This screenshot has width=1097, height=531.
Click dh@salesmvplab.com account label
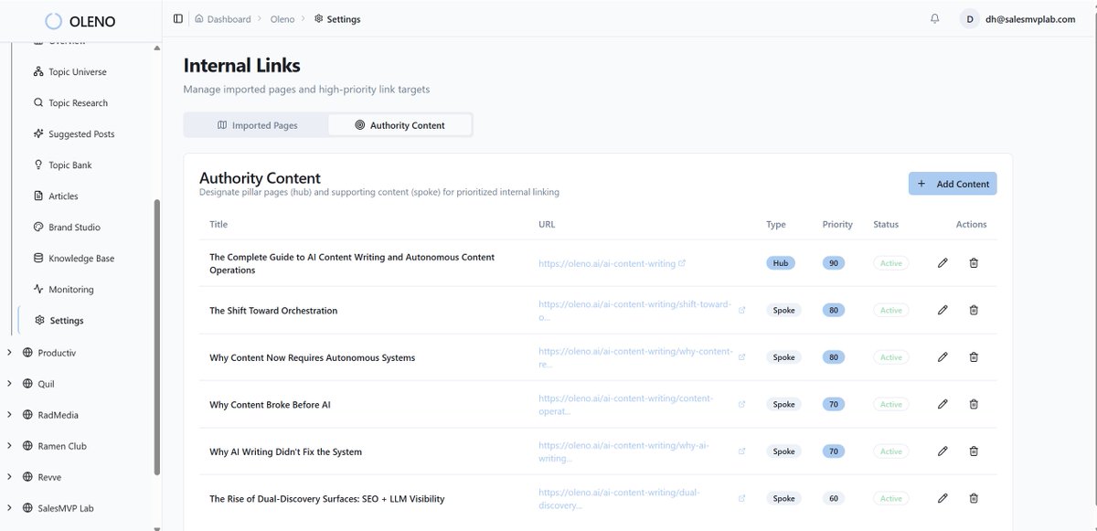click(1030, 19)
